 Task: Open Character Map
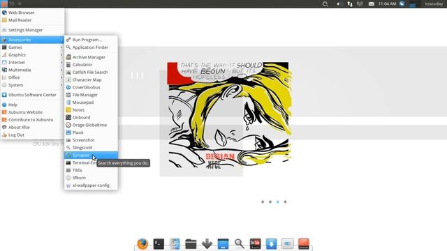click(91, 79)
